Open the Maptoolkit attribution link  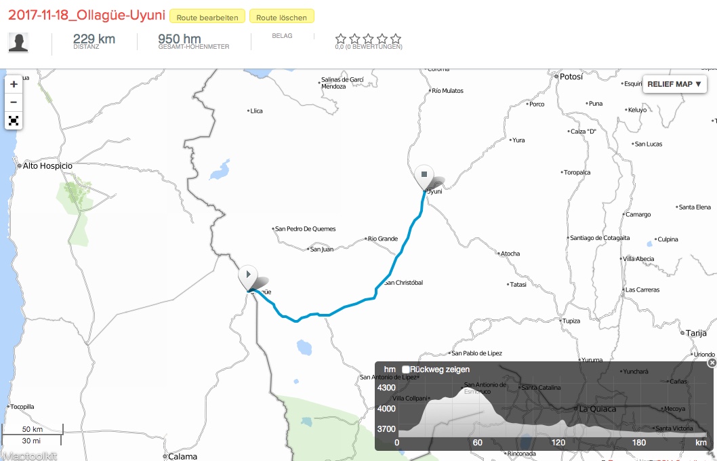[28, 456]
